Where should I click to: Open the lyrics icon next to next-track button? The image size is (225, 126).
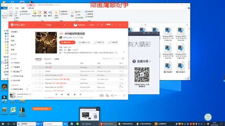click(81, 94)
